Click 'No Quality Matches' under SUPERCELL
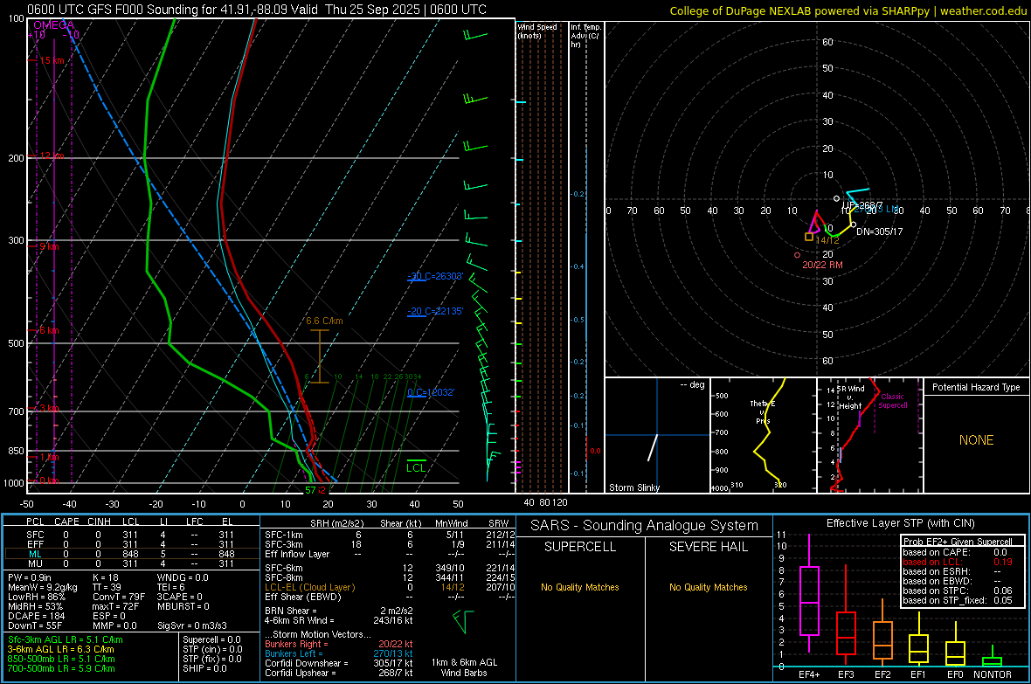The height and width of the screenshot is (684, 1031). (x=580, y=587)
